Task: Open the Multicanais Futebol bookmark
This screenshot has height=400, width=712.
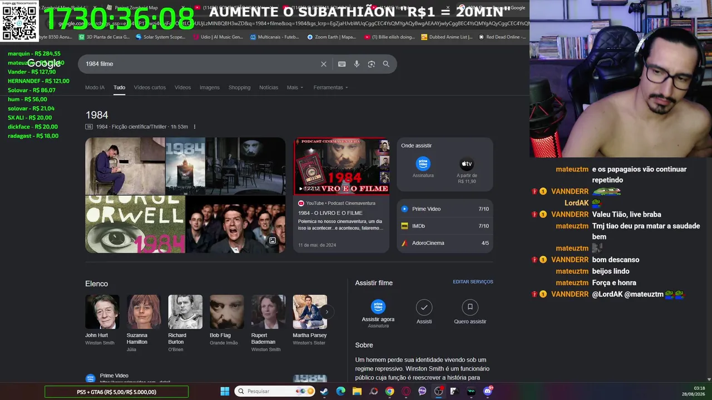Action: (x=275, y=37)
